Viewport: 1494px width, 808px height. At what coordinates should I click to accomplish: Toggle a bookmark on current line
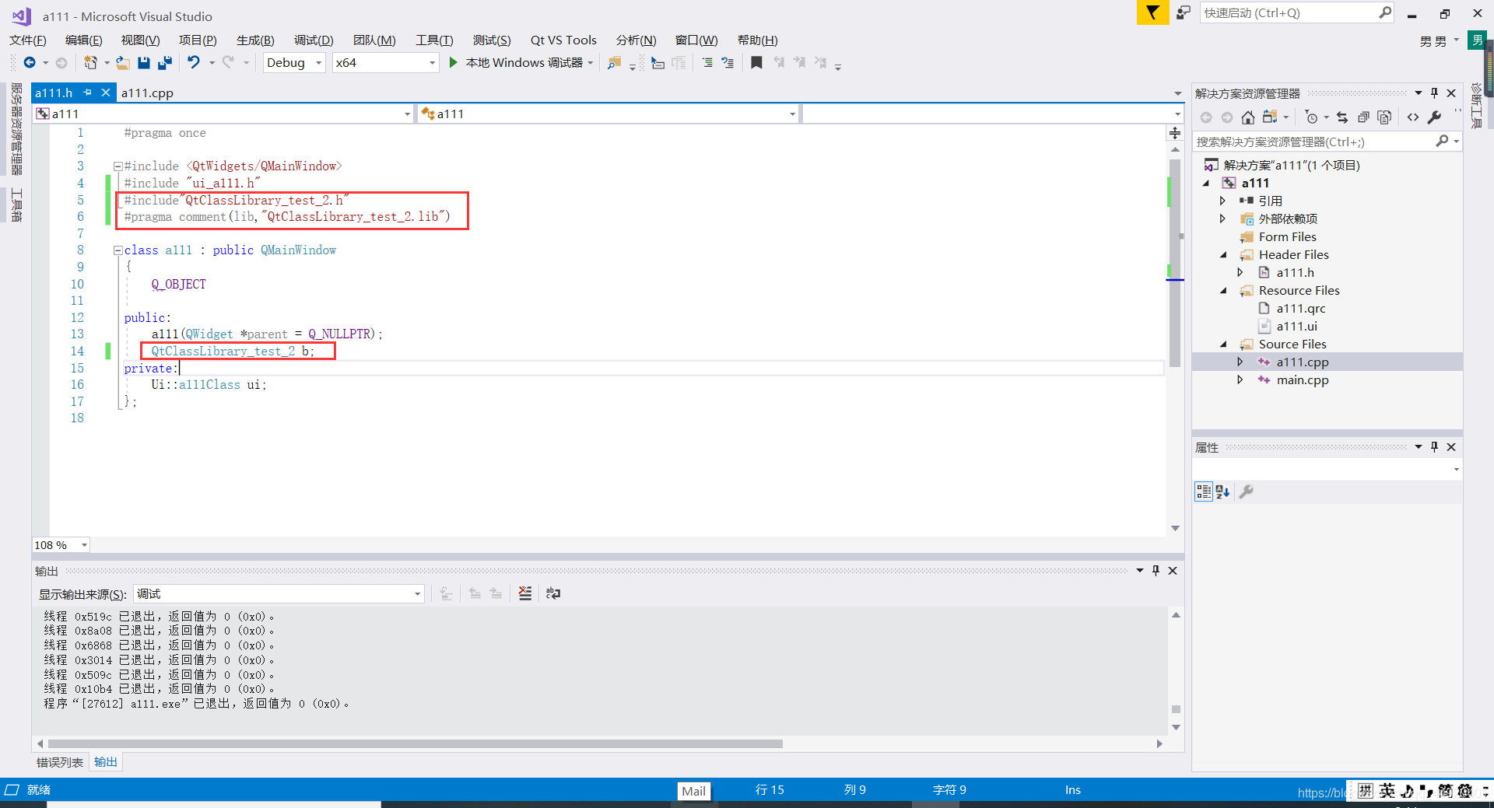pos(756,62)
